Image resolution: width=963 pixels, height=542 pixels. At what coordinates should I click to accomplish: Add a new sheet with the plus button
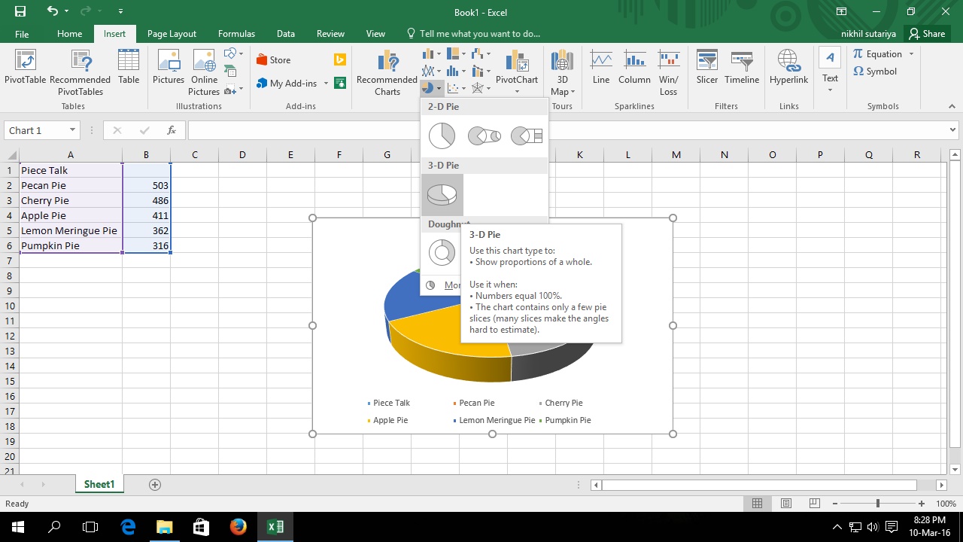[x=155, y=485]
